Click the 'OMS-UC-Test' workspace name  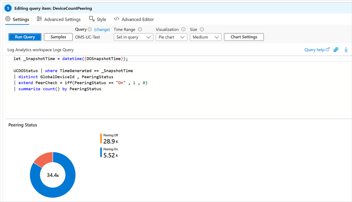87,37
